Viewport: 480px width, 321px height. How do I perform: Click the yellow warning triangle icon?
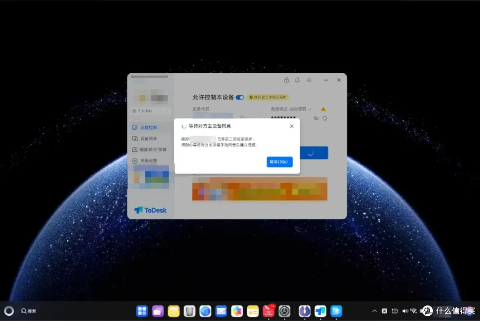click(323, 109)
